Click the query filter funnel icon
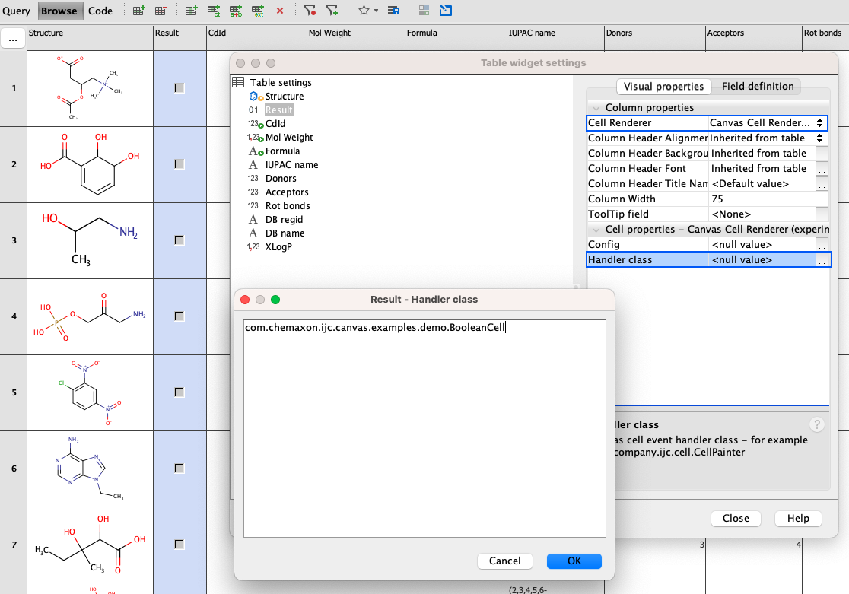This screenshot has width=849, height=594. coord(310,11)
